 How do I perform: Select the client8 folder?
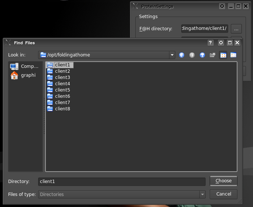coord(62,109)
